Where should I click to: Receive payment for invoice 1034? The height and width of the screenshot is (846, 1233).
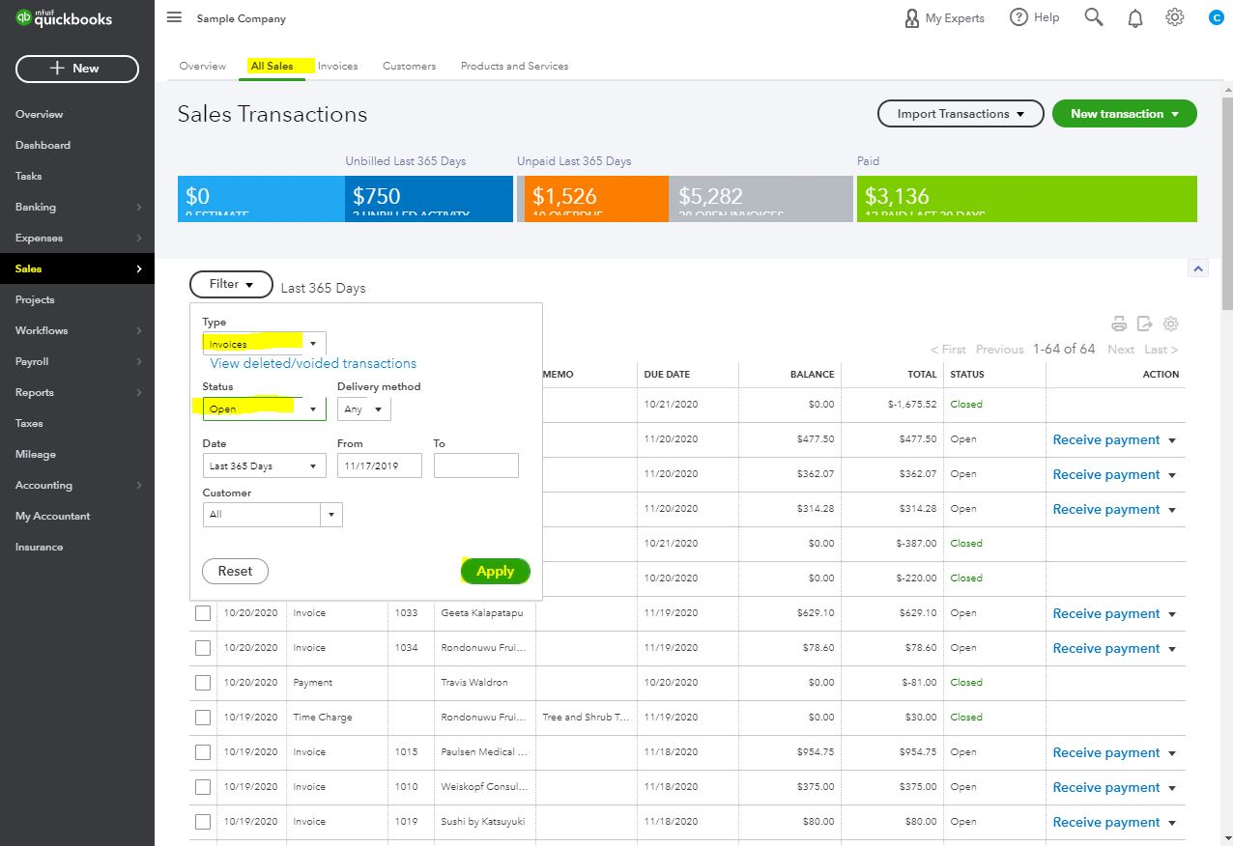coord(1106,649)
